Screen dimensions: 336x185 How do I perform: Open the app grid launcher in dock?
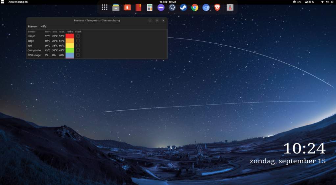coord(105,7)
